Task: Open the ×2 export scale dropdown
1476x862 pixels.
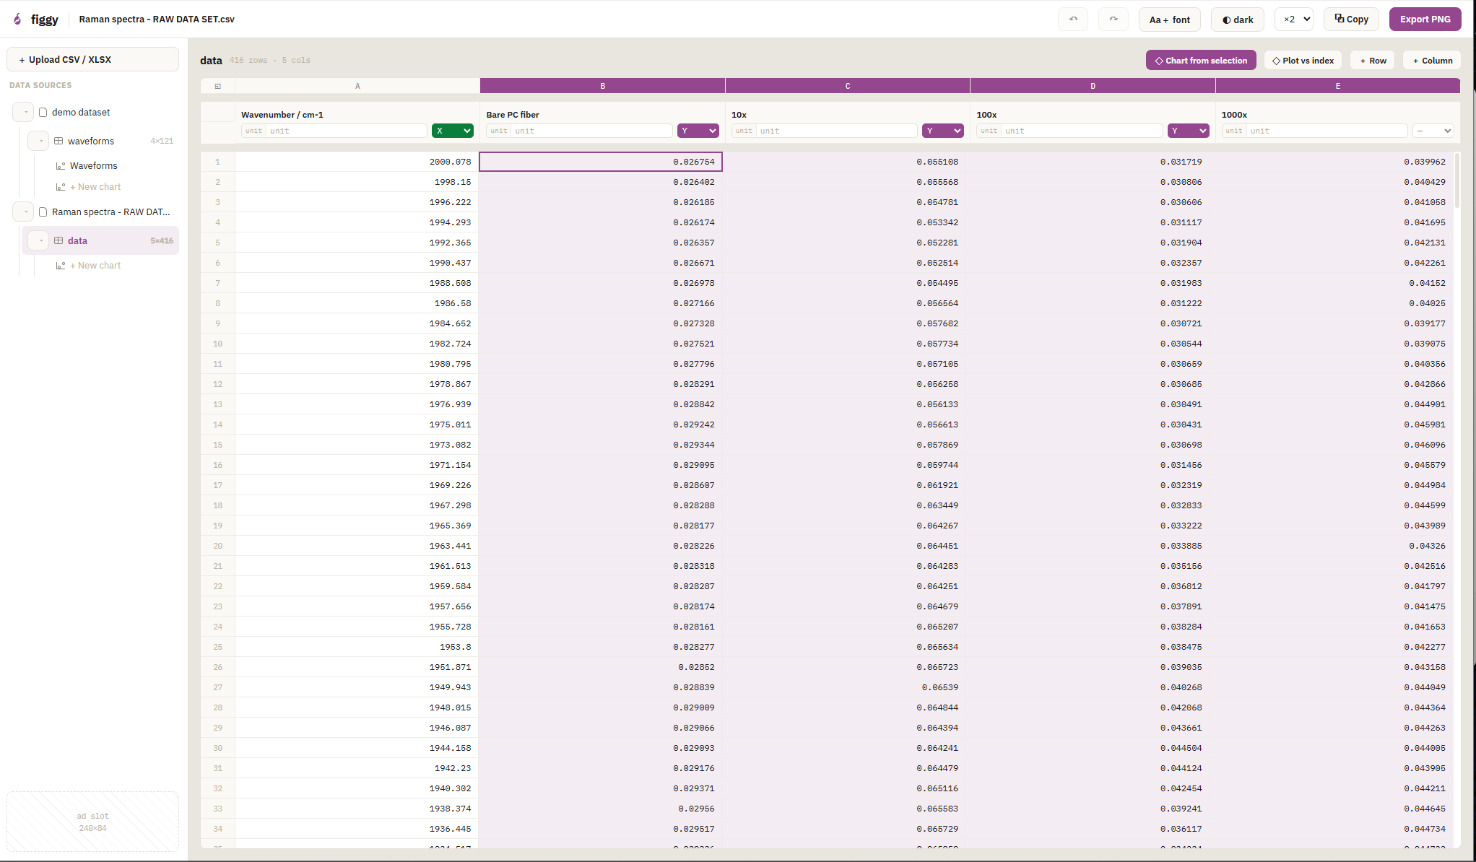Action: pyautogui.click(x=1294, y=19)
